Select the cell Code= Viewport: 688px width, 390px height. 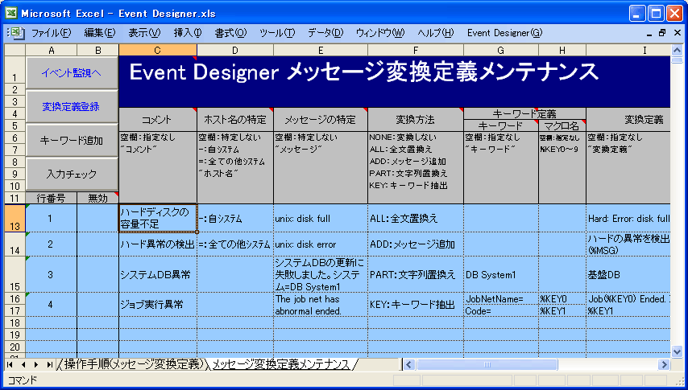click(x=501, y=310)
